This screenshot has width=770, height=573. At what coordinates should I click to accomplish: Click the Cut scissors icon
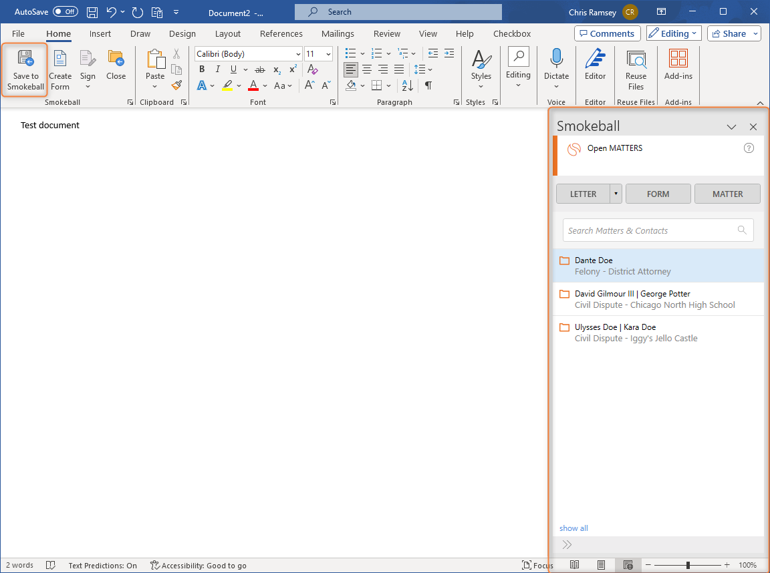(176, 53)
